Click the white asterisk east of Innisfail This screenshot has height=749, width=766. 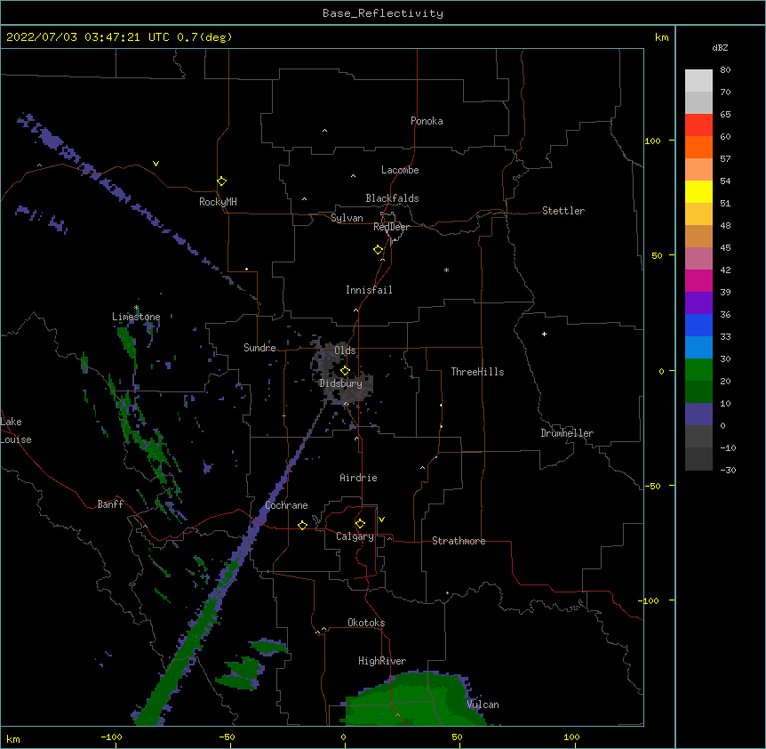(446, 270)
